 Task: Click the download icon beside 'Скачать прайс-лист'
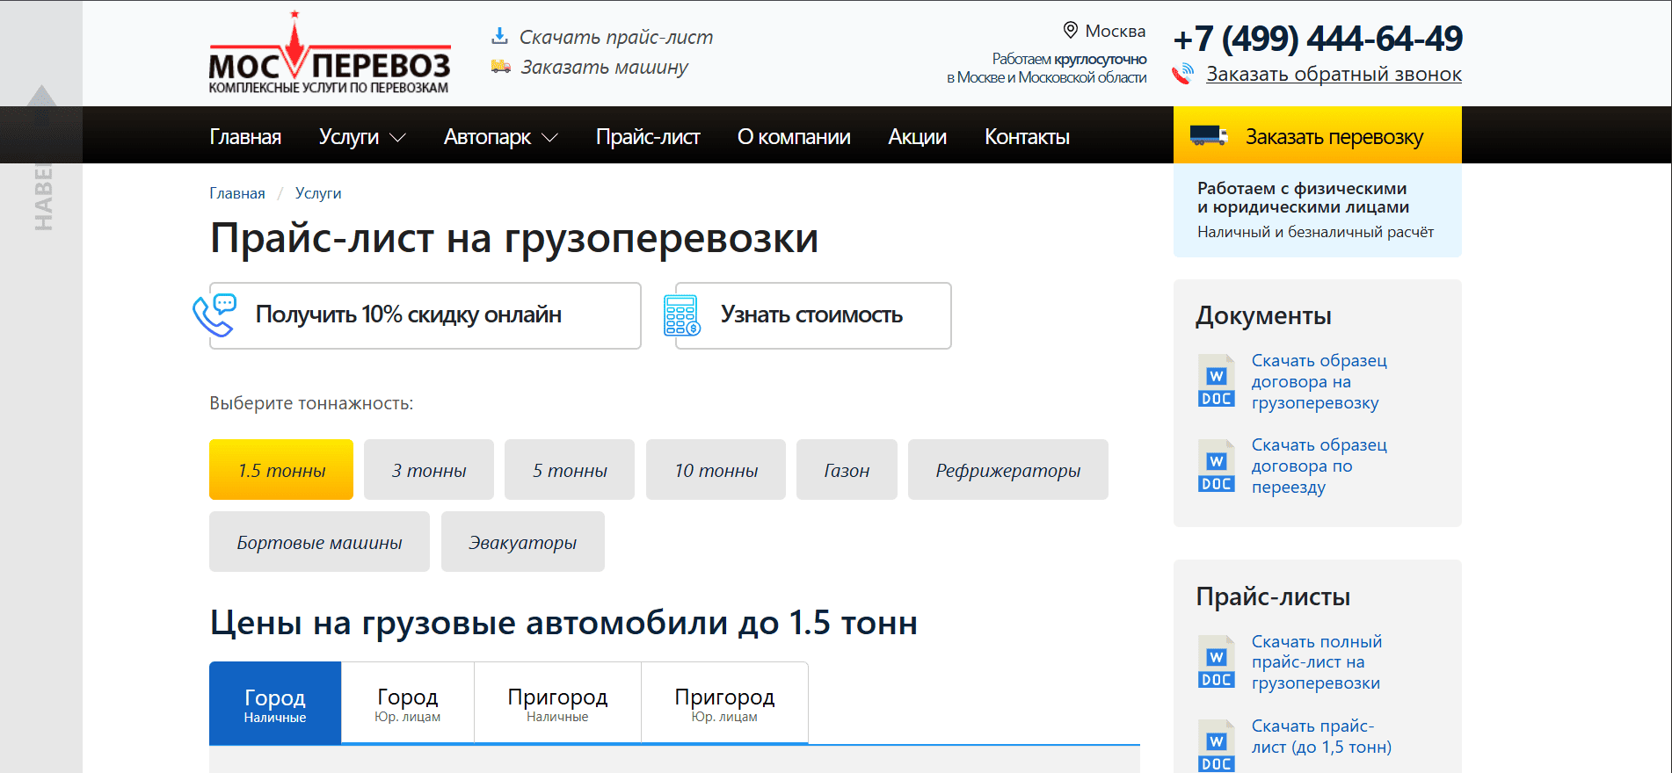coord(499,37)
